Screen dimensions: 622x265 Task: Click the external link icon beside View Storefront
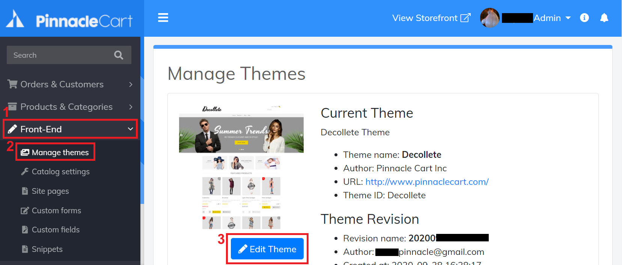click(x=465, y=18)
